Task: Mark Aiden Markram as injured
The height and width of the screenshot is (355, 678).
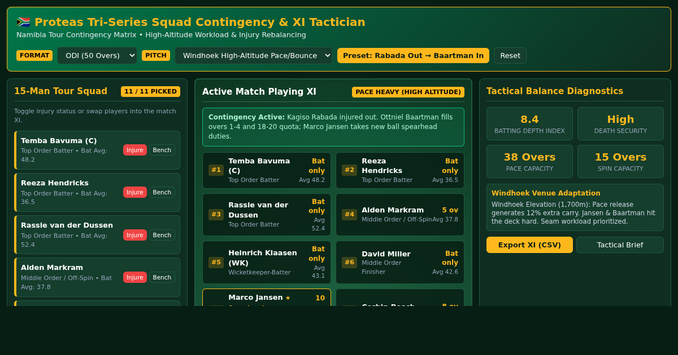Action: tap(135, 277)
